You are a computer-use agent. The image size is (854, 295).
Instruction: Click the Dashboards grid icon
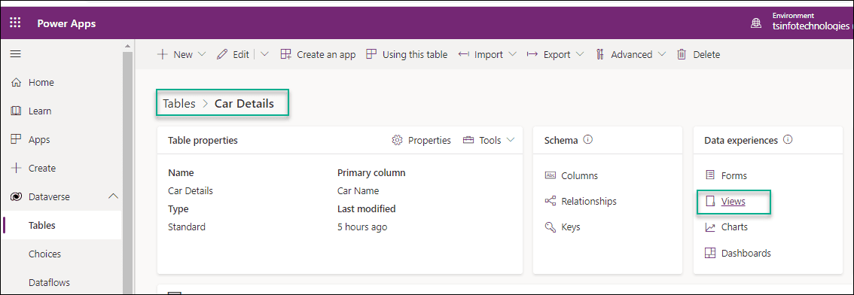[x=709, y=253]
